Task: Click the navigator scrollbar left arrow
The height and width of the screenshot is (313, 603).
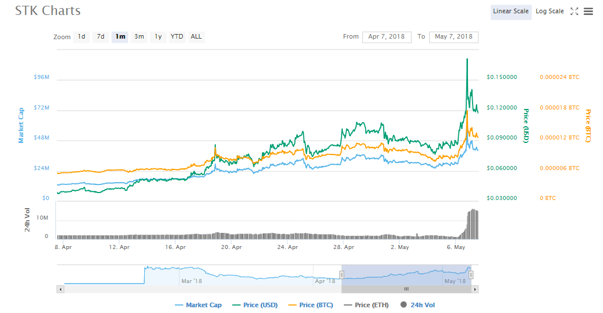Action: (x=60, y=289)
